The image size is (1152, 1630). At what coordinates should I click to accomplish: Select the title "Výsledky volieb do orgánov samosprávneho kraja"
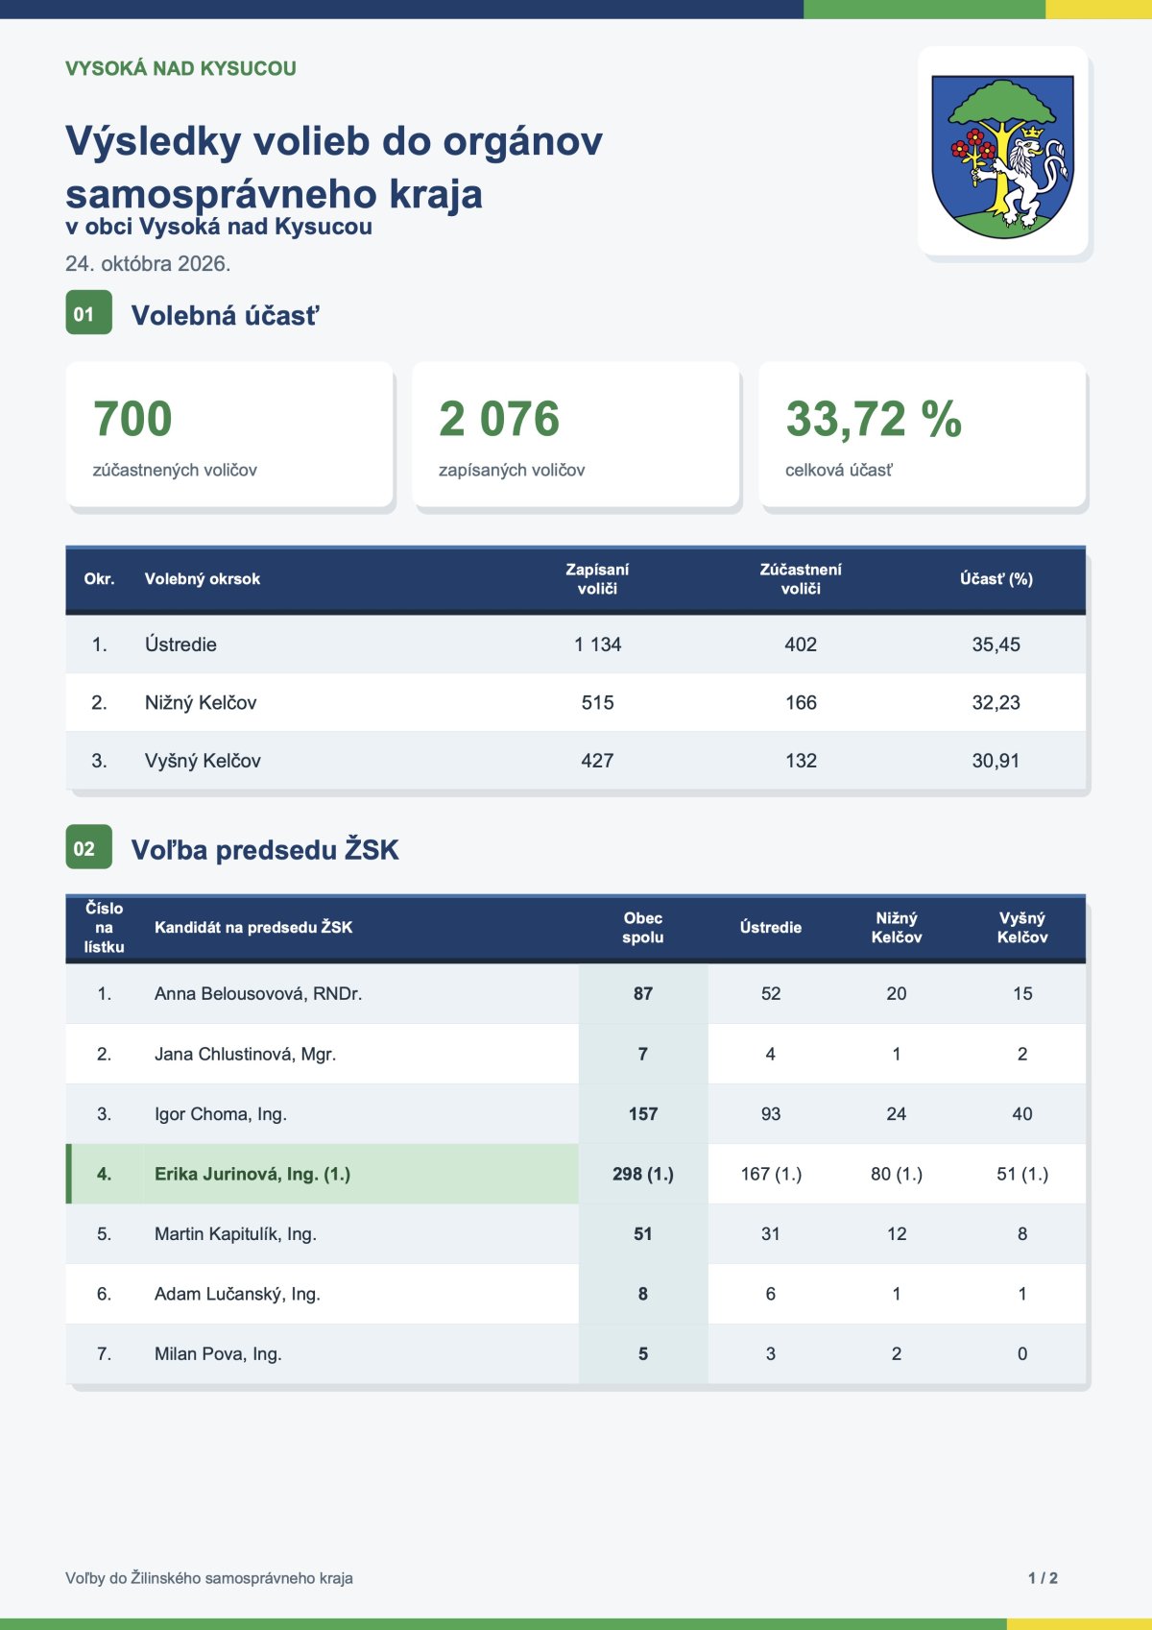pyautogui.click(x=334, y=167)
